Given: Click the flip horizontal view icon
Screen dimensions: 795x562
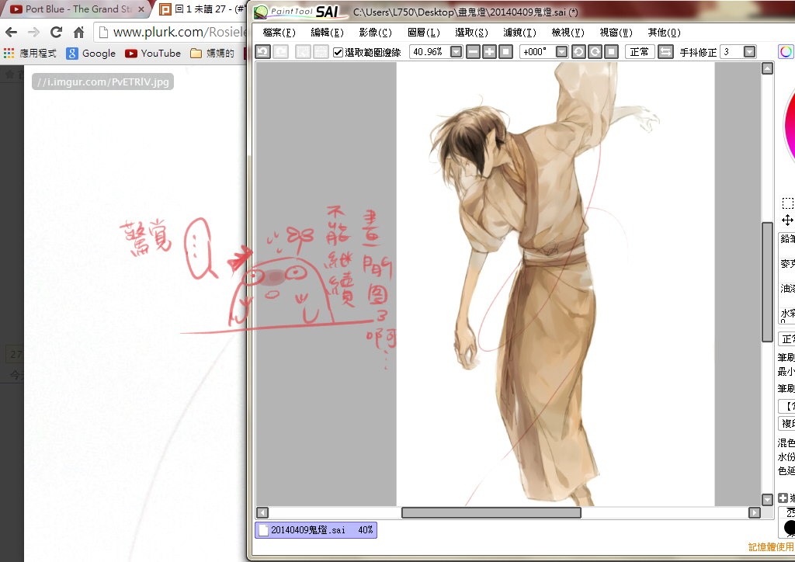Looking at the screenshot, I should [x=665, y=52].
